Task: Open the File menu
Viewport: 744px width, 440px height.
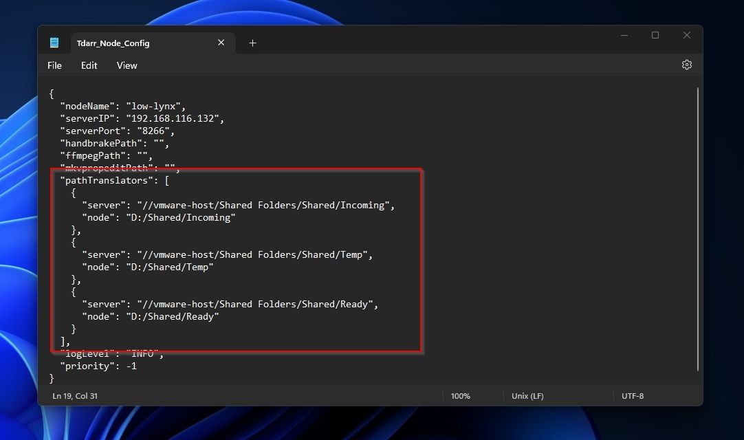Action: [x=54, y=65]
